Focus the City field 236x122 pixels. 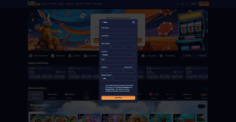[x=118, y=63]
